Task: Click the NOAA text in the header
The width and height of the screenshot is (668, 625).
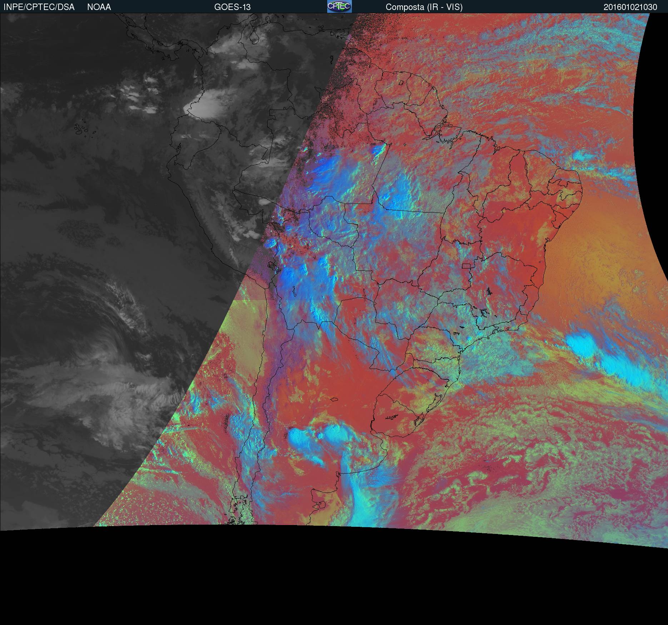Action: 99,7
